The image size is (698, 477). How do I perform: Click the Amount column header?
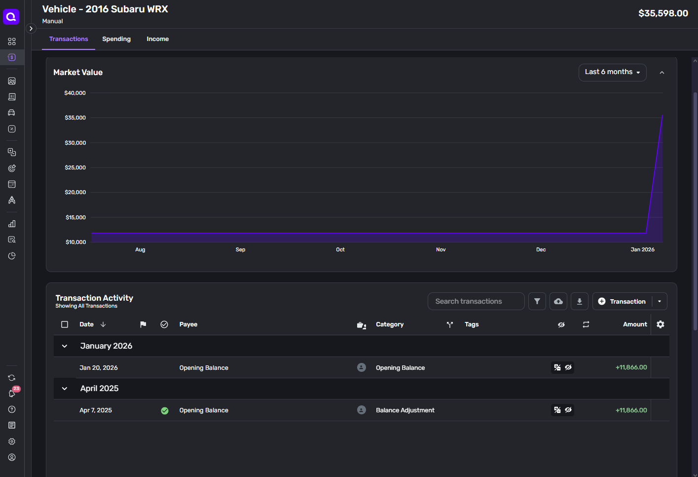coord(635,324)
